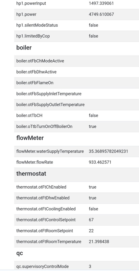
Task: Select the qc.supervisoryControlMode row
Action: coord(76,266)
